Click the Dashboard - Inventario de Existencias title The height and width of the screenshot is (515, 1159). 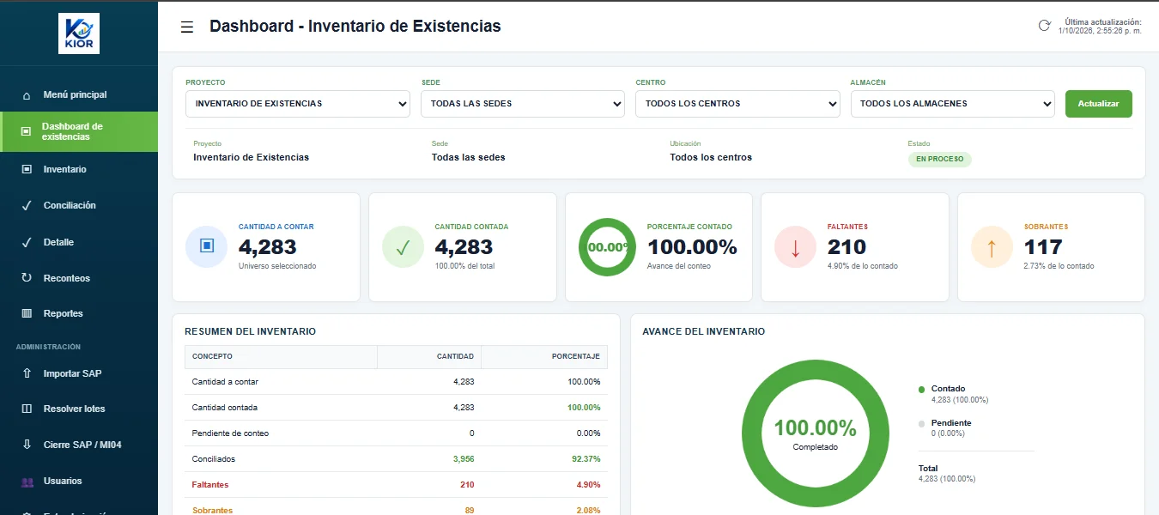355,27
